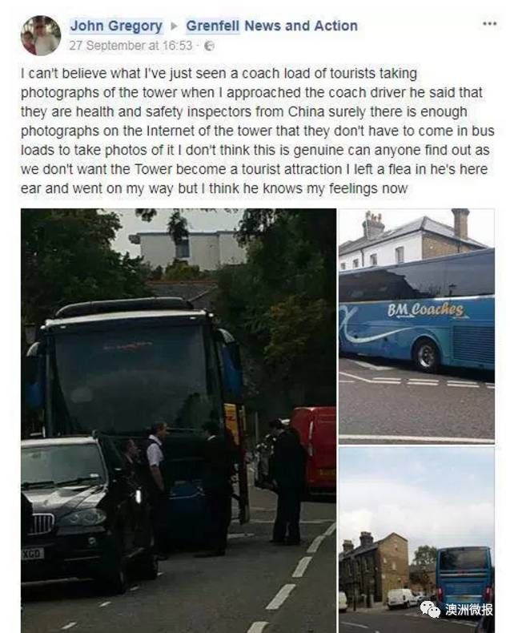This screenshot has height=633, width=510.
Task: Open the Grenfell News and Action group
Action: point(271,26)
